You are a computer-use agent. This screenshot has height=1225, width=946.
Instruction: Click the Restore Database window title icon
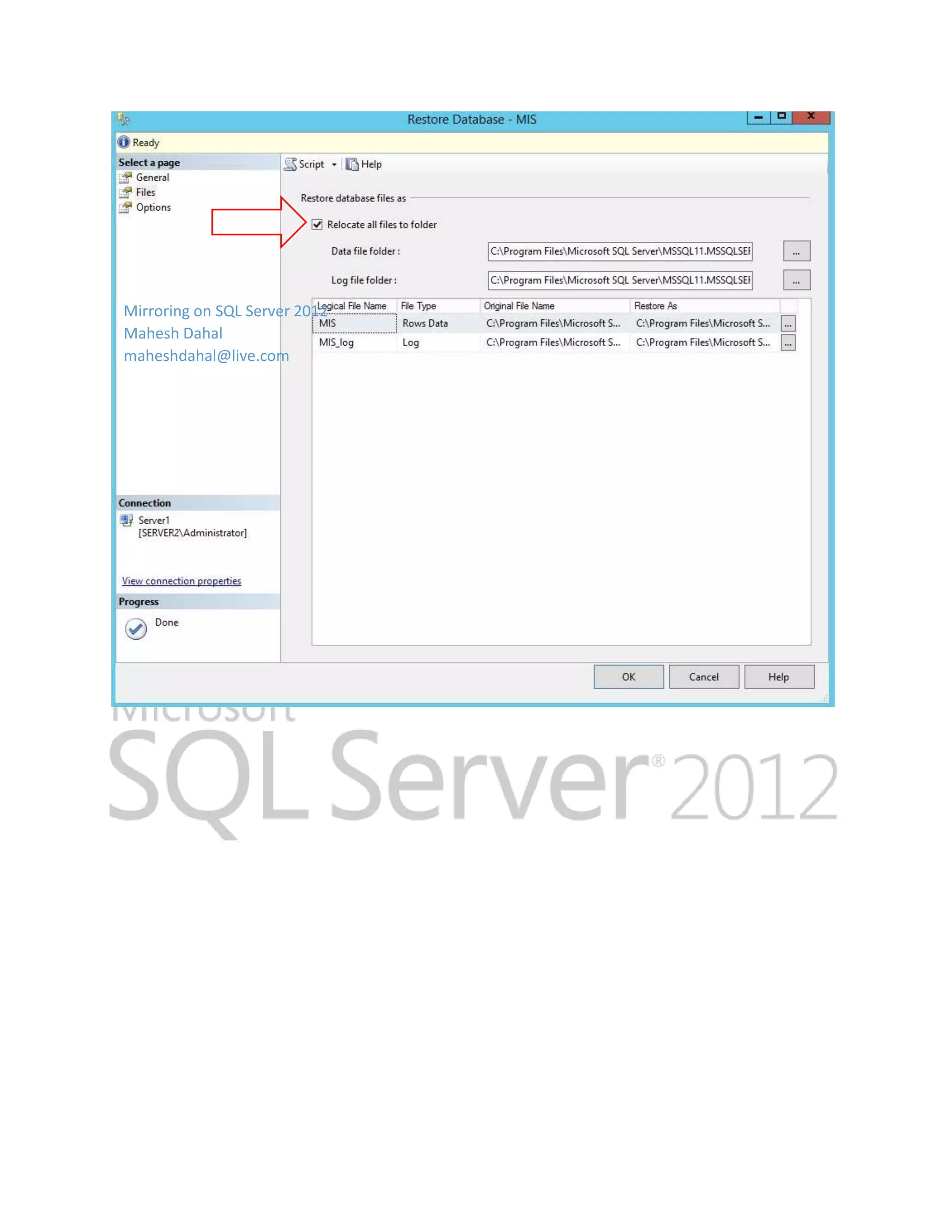[x=124, y=119]
